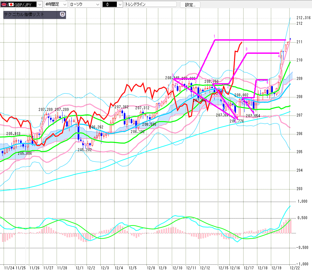
Task: Click the UK flag icon
Action: [4, 4]
